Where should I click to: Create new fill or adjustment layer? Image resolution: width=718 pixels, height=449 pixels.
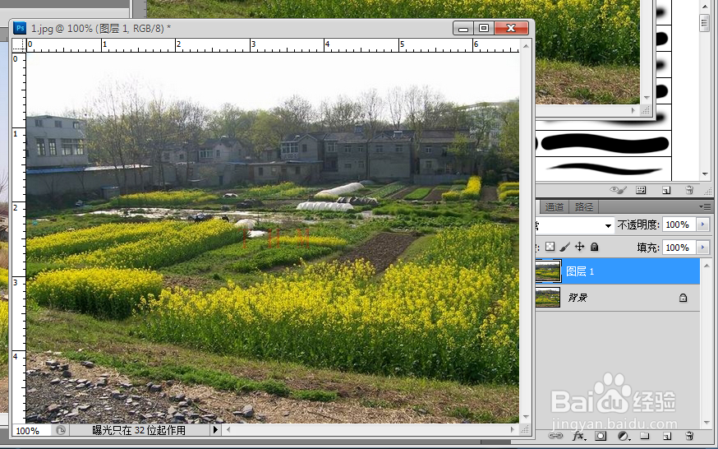(x=623, y=436)
